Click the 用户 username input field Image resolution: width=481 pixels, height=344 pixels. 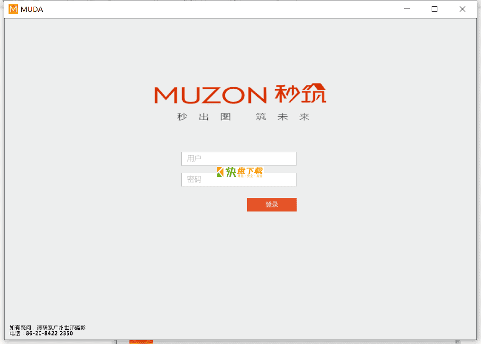coord(239,158)
